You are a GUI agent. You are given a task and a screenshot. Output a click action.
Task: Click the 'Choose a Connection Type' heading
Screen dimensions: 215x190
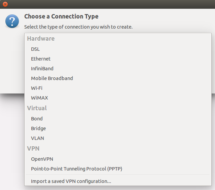(x=61, y=16)
